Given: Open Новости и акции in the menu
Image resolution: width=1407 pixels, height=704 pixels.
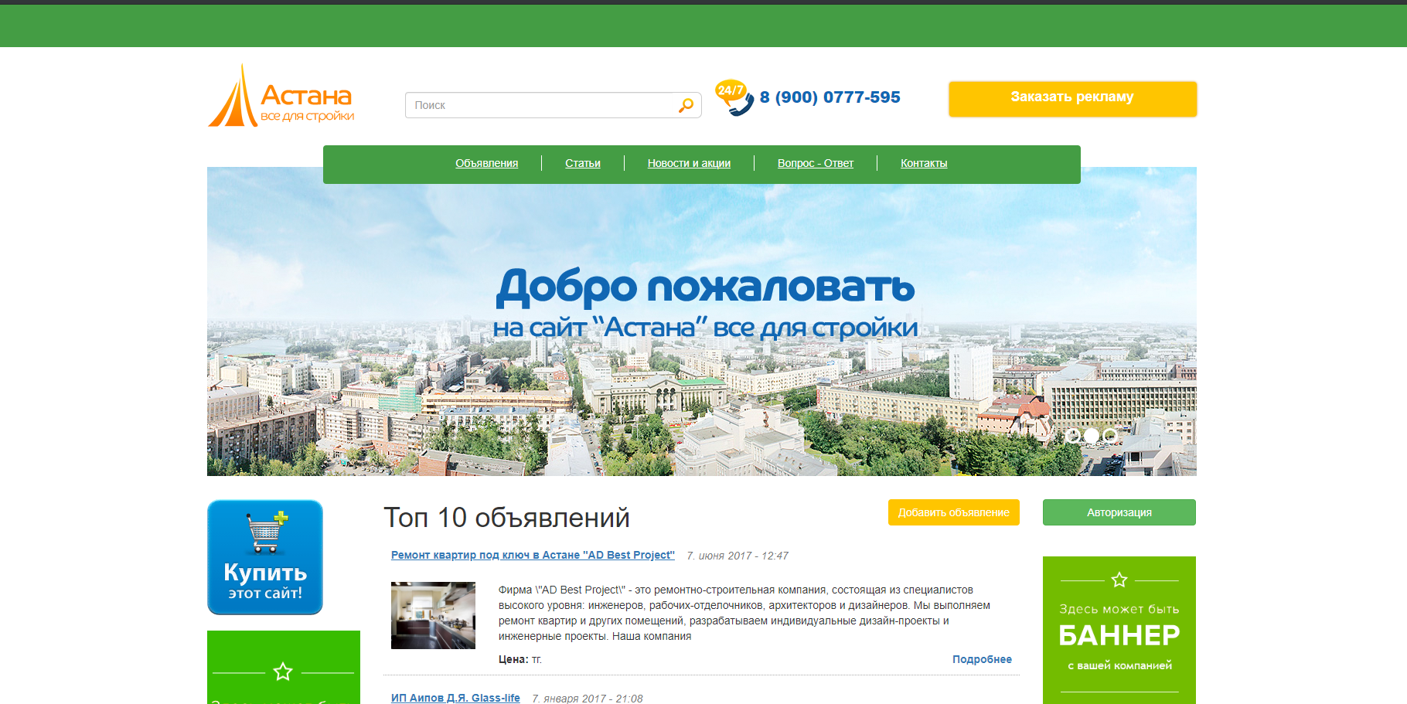Looking at the screenshot, I should 689,163.
